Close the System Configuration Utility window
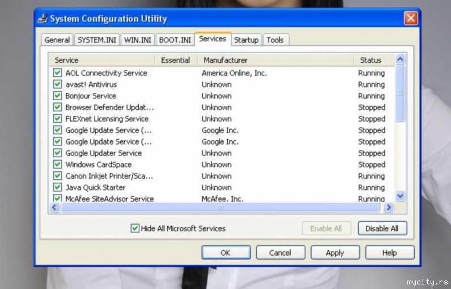This screenshot has width=451, height=289. (411, 18)
